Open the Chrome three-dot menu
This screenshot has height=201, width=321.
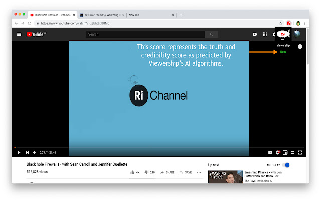pyautogui.click(x=305, y=23)
